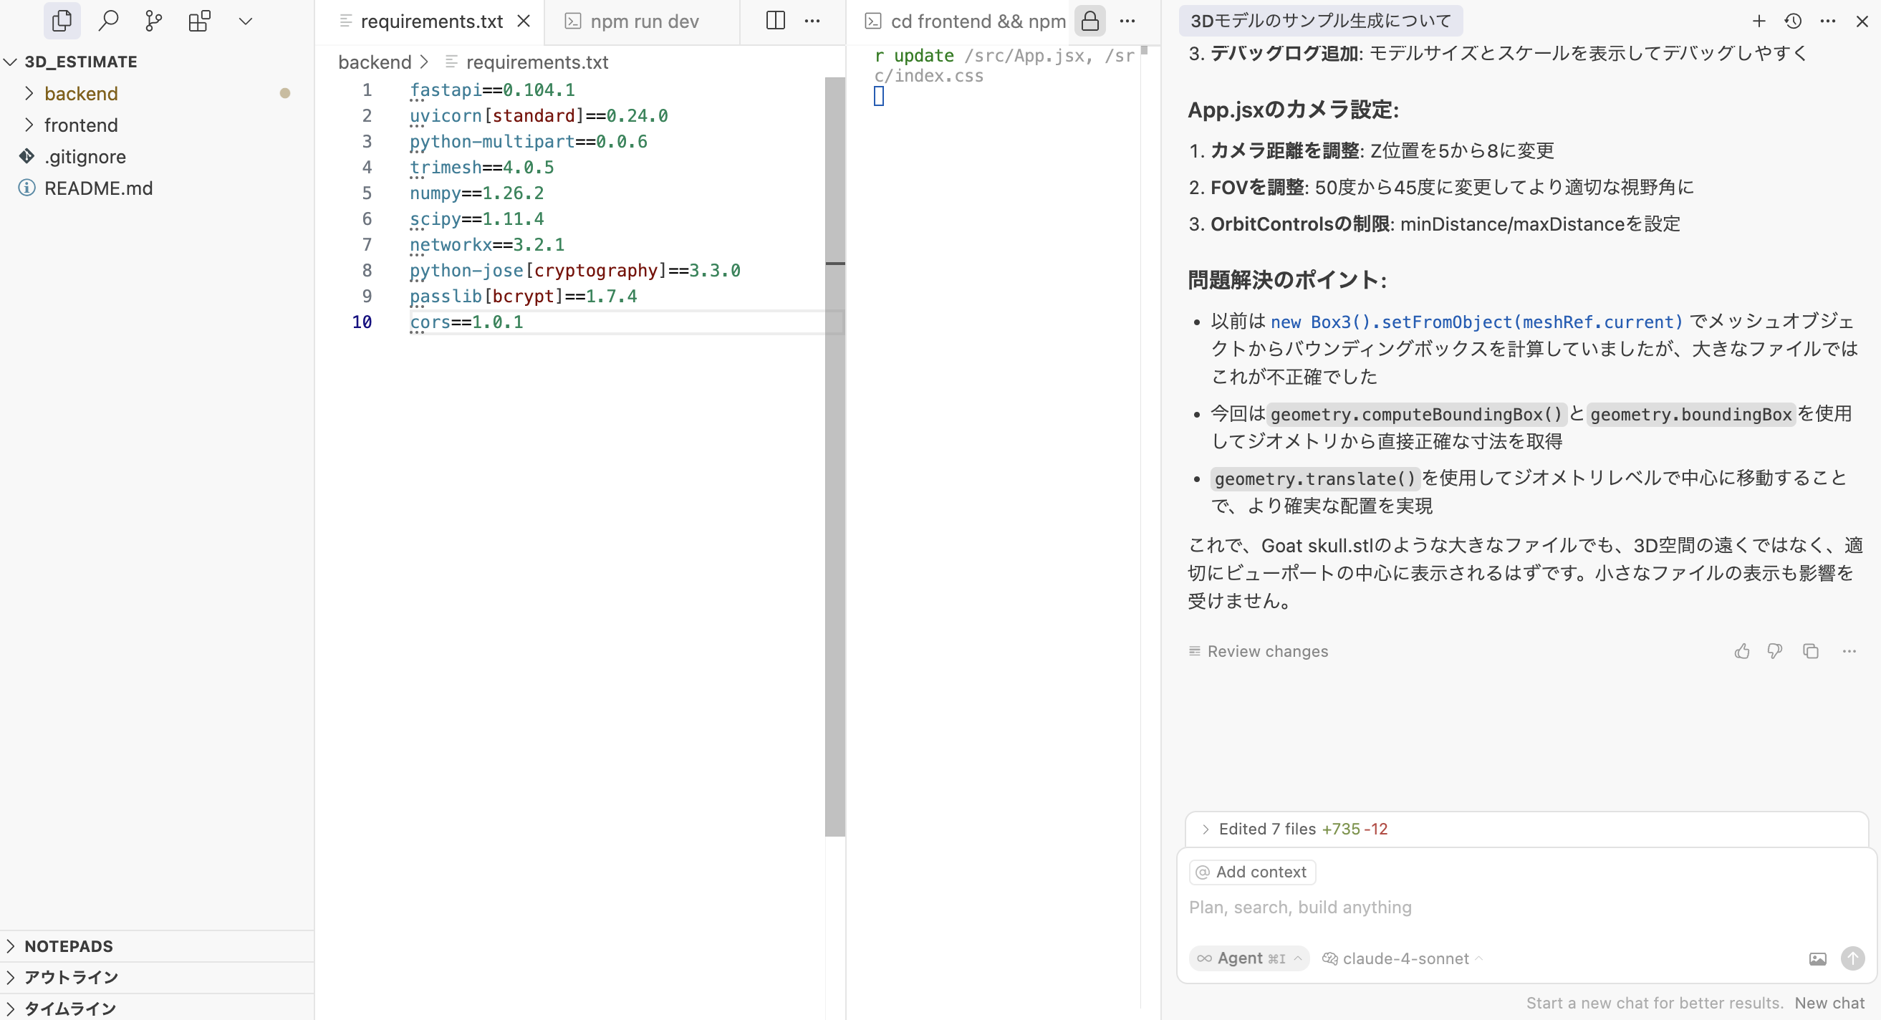Screen dimensions: 1881x1020
Task: Open chat tab 3Dモデルのサンプル生成について
Action: (1320, 21)
